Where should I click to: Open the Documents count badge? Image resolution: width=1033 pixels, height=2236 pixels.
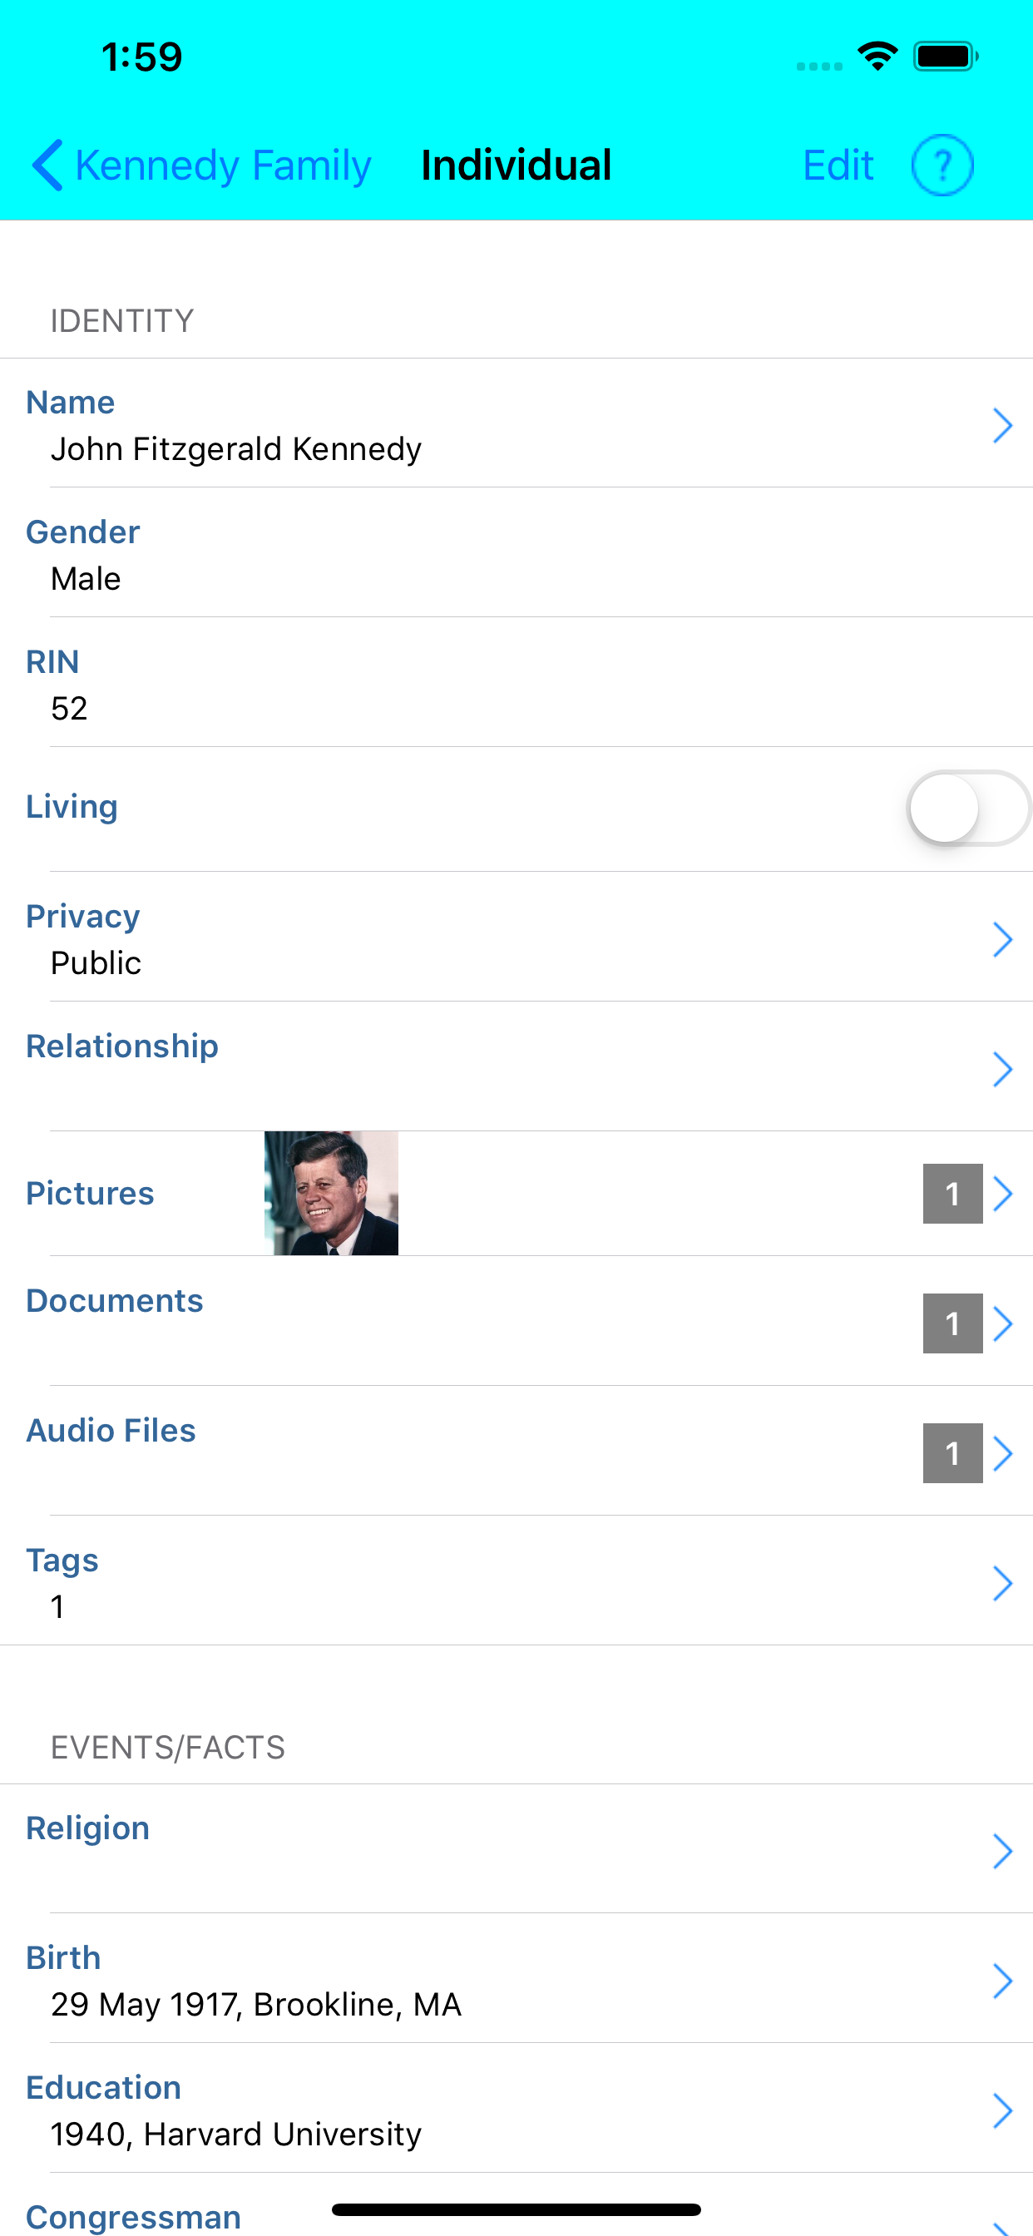(x=952, y=1323)
